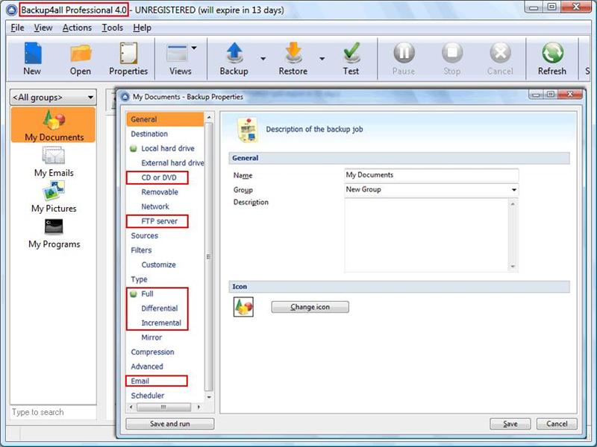This screenshot has width=597, height=447.
Task: Click Cancel in the Backup Properties dialog
Action: [557, 424]
